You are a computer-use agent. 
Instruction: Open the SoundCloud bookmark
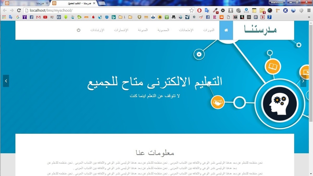click(221, 17)
